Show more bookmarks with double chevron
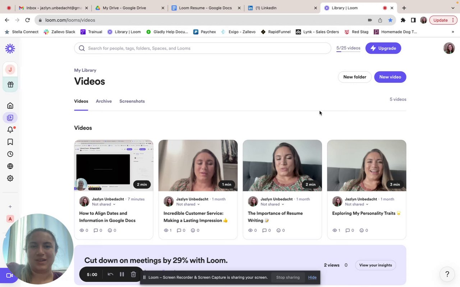 point(453,32)
